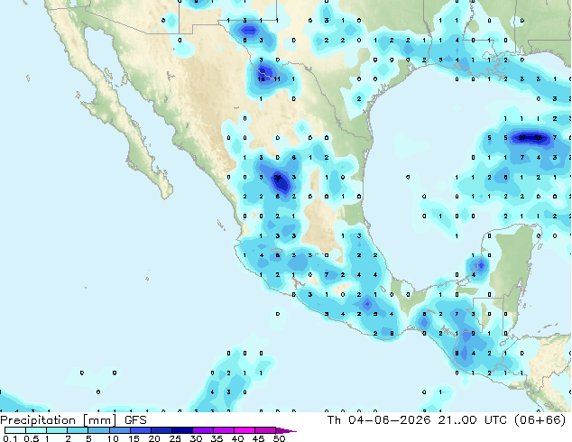Click the '10' legend scale label

click(113, 438)
